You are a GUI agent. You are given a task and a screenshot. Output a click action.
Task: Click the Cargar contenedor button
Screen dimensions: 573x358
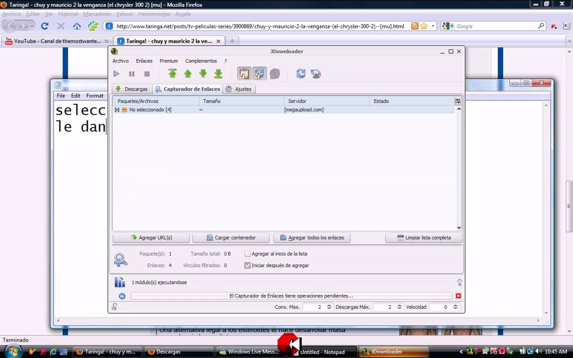point(231,238)
